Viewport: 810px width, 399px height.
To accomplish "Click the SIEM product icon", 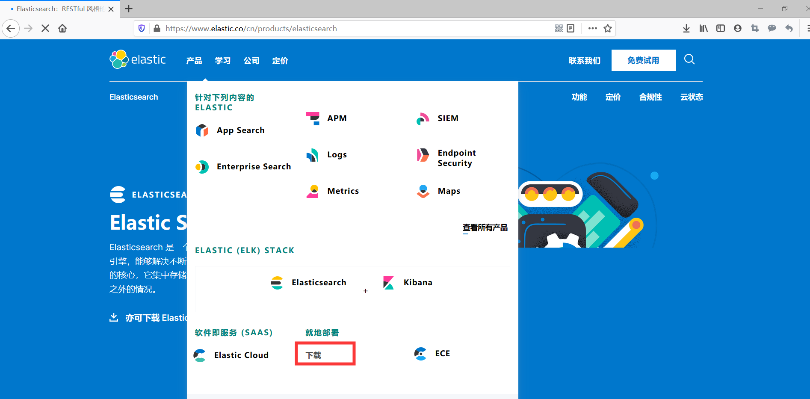I will click(x=423, y=118).
